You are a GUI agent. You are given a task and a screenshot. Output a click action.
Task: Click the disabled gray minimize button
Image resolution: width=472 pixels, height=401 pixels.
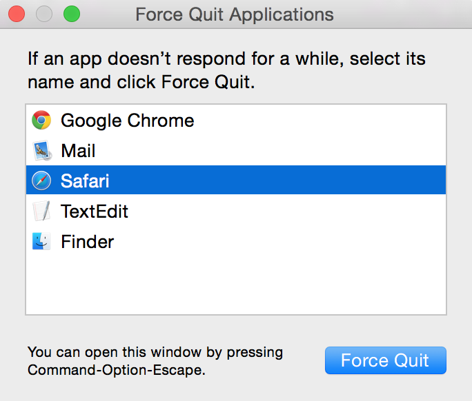click(44, 14)
